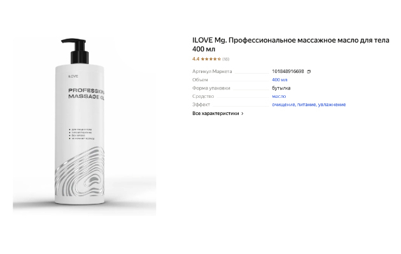
Task: Click the review count (18)
Action: (x=226, y=59)
